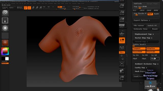Open the stroke type selector
Viewport: 163px width, 91px height.
click(5, 20)
